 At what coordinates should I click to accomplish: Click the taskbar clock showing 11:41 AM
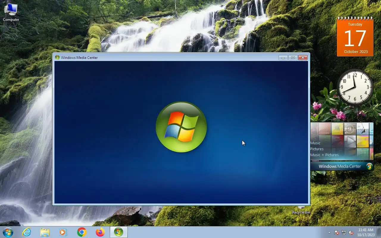point(366,232)
